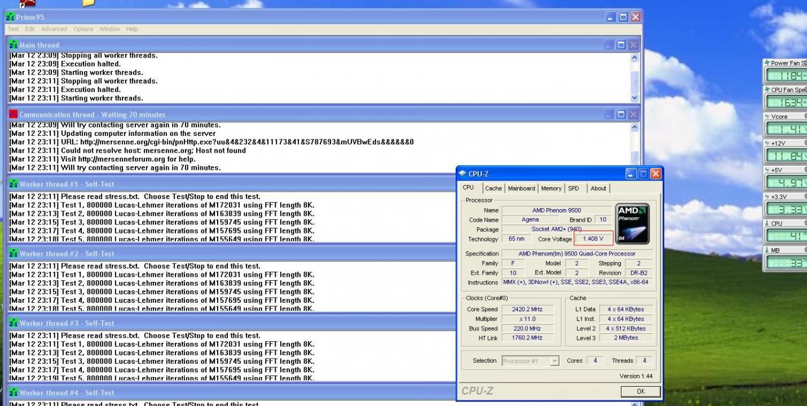Click the CPU-Z title bar icon
Image resolution: width=807 pixels, height=406 pixels.
coord(463,174)
